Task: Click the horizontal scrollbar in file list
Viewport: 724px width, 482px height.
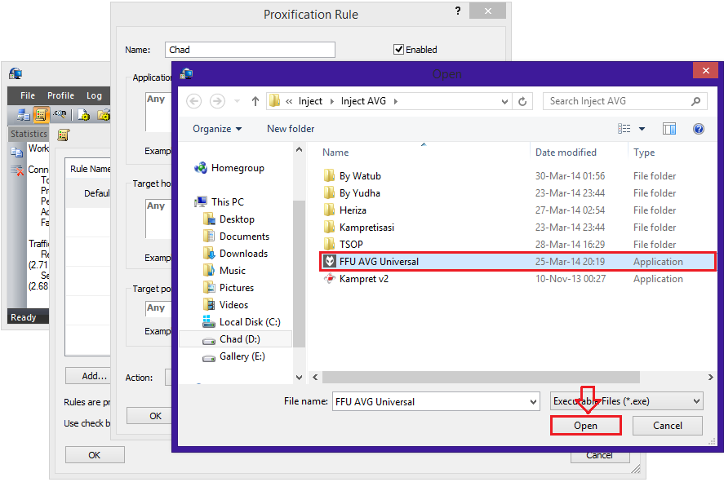Action: 481,378
